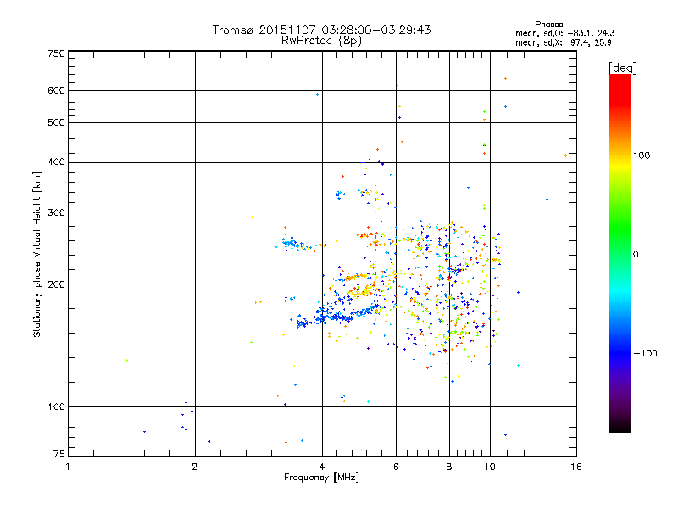Click x-axis tick label '4'
Viewport: 678px width, 508px height.
pyautogui.click(x=322, y=467)
